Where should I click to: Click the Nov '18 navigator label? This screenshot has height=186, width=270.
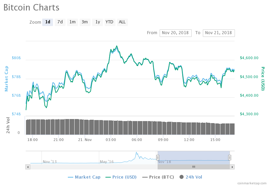164,162
